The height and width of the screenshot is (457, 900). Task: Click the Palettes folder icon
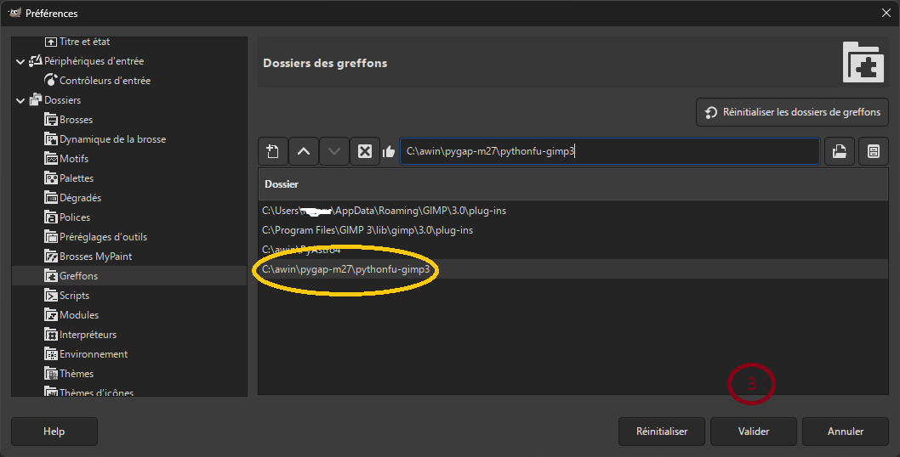coord(51,178)
